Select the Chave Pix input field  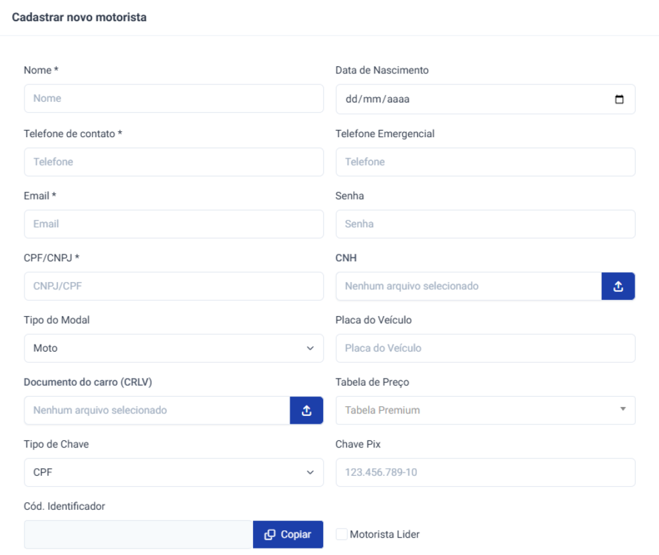[485, 473]
